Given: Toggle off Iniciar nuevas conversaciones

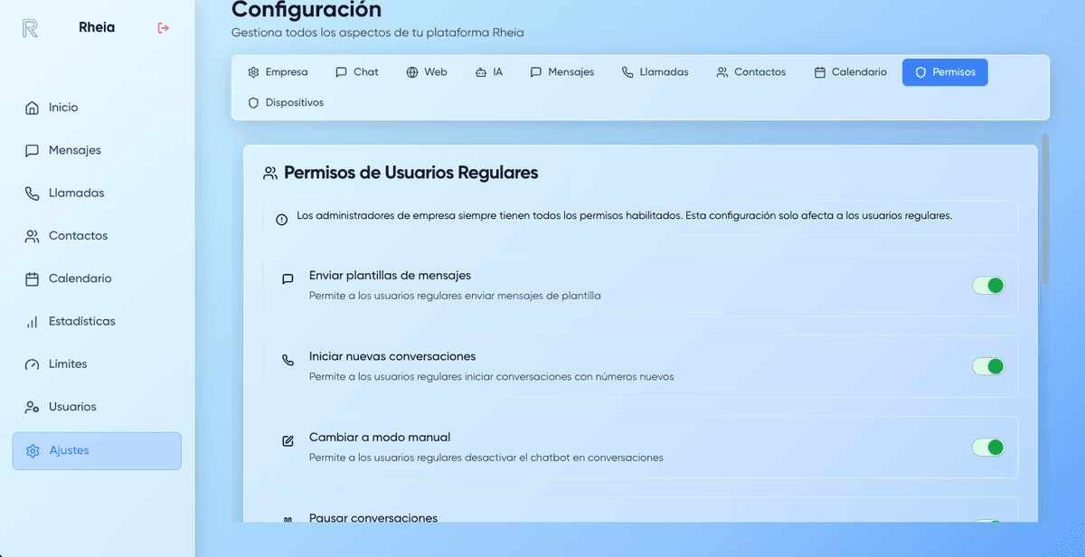Looking at the screenshot, I should coord(988,366).
